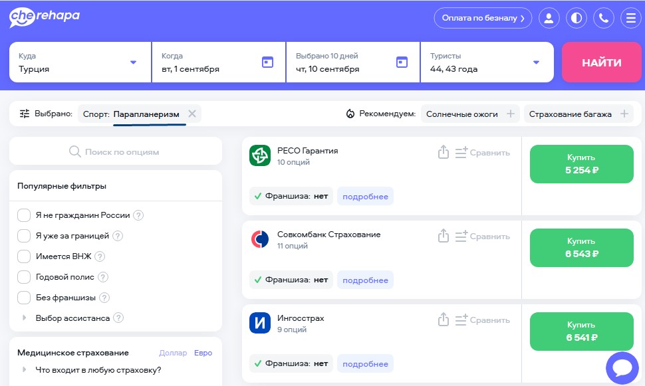This screenshot has width=645, height=386.
Task: Show help for Имеется ВНЖ
Action: point(100,256)
